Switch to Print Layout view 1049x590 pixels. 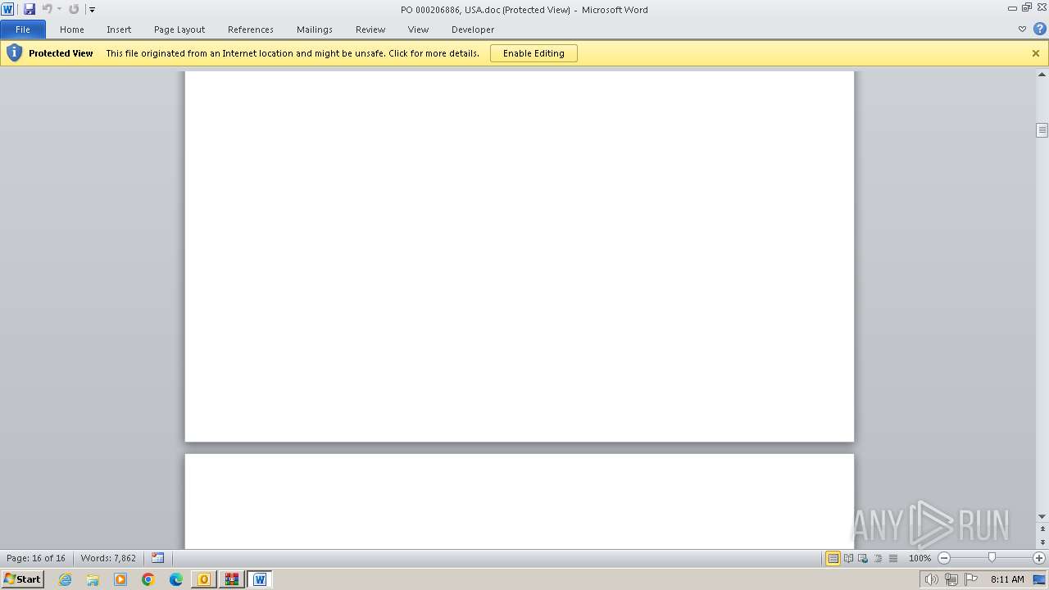tap(833, 558)
